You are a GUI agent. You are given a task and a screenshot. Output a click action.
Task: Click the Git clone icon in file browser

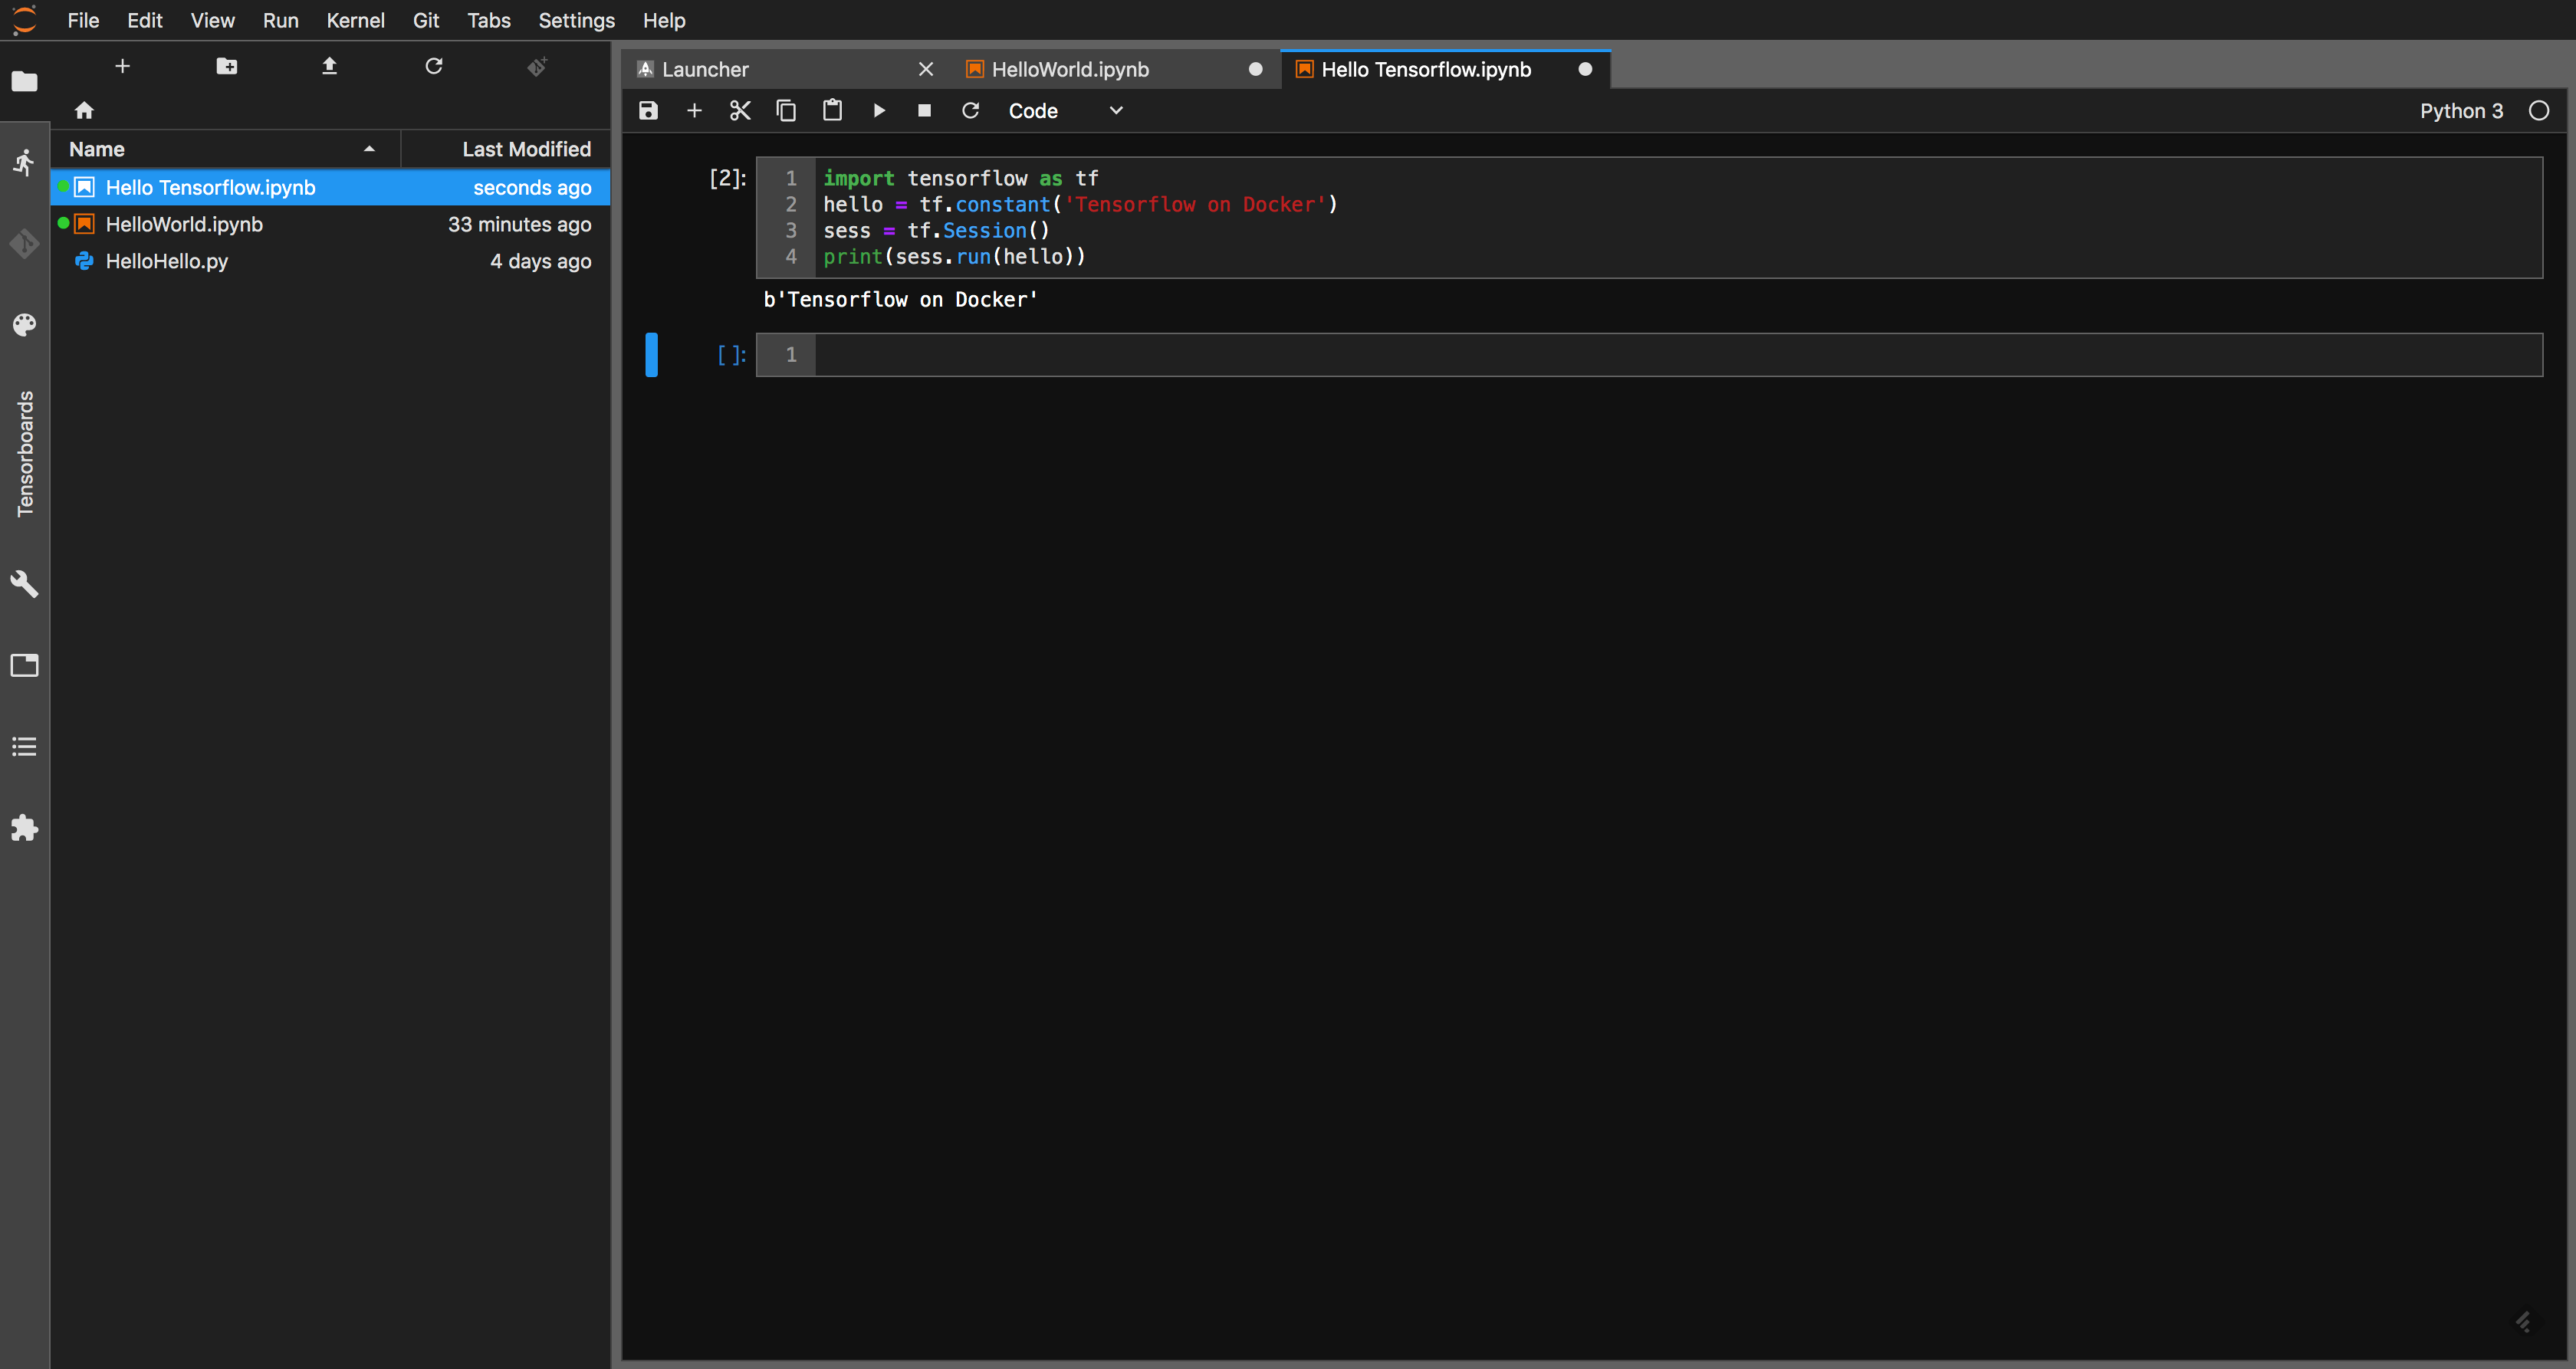pyautogui.click(x=537, y=66)
